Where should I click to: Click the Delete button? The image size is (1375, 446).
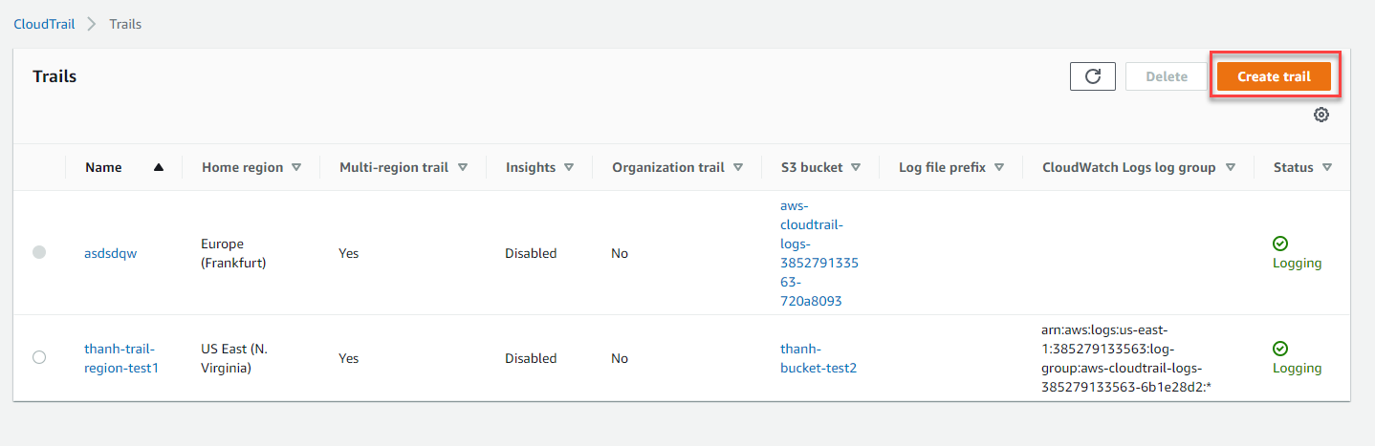[x=1166, y=76]
